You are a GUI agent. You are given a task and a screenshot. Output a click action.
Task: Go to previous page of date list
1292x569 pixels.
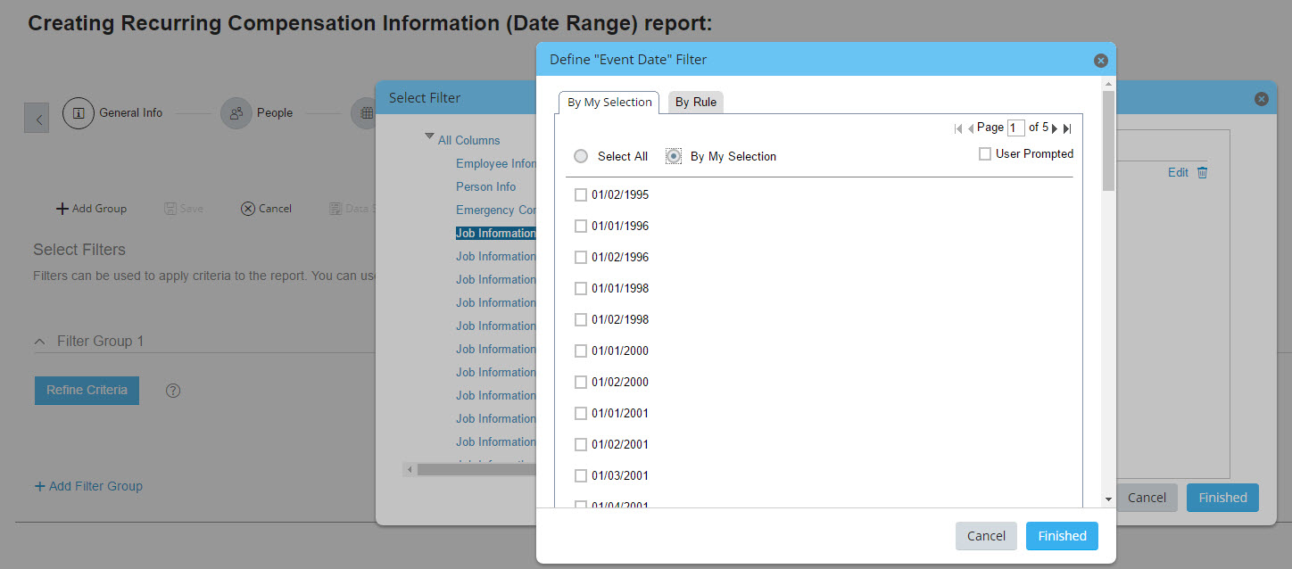971,128
